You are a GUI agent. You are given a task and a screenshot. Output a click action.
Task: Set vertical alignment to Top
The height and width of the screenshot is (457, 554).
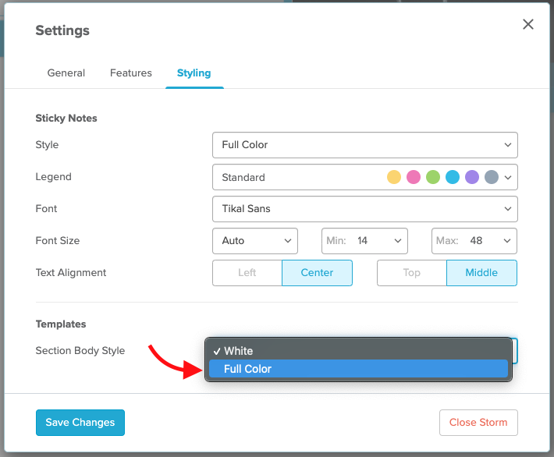click(412, 273)
